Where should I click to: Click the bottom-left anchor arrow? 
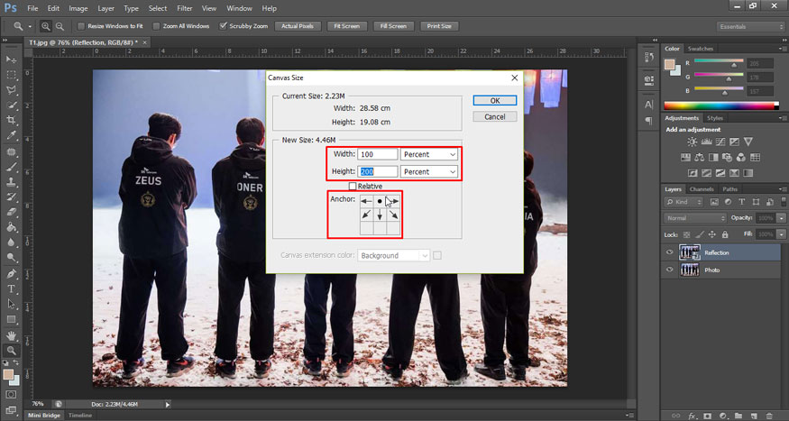click(366, 215)
